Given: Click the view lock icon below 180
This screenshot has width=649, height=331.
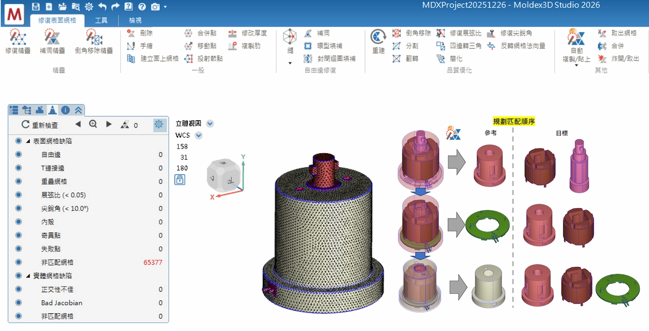Looking at the screenshot, I should point(179,180).
